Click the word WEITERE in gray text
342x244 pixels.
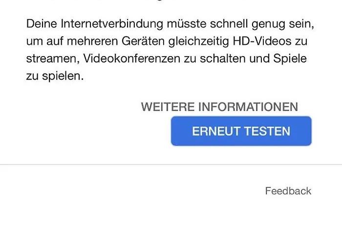click(x=168, y=107)
